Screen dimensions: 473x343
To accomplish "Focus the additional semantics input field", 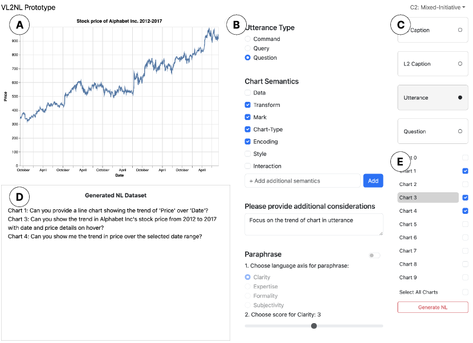I will point(302,181).
